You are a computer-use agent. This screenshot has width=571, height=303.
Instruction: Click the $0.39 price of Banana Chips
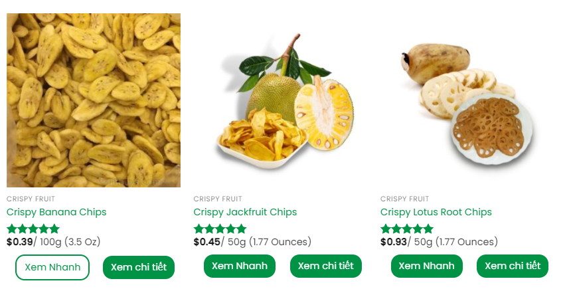click(x=20, y=242)
